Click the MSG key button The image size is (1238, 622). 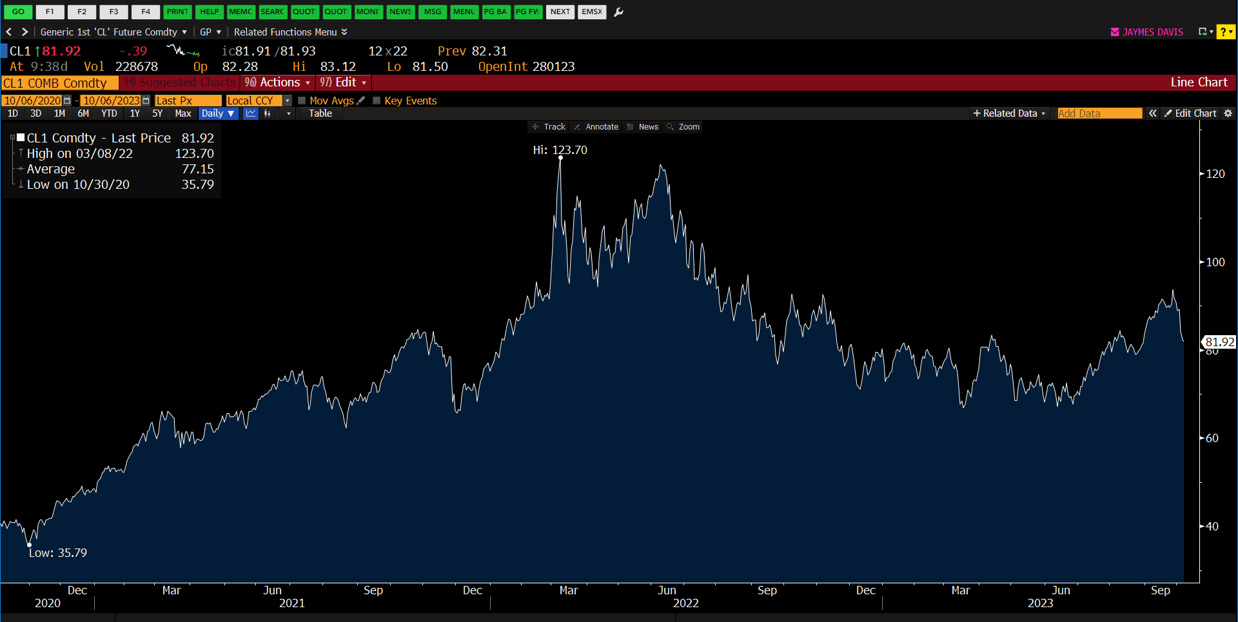click(433, 12)
